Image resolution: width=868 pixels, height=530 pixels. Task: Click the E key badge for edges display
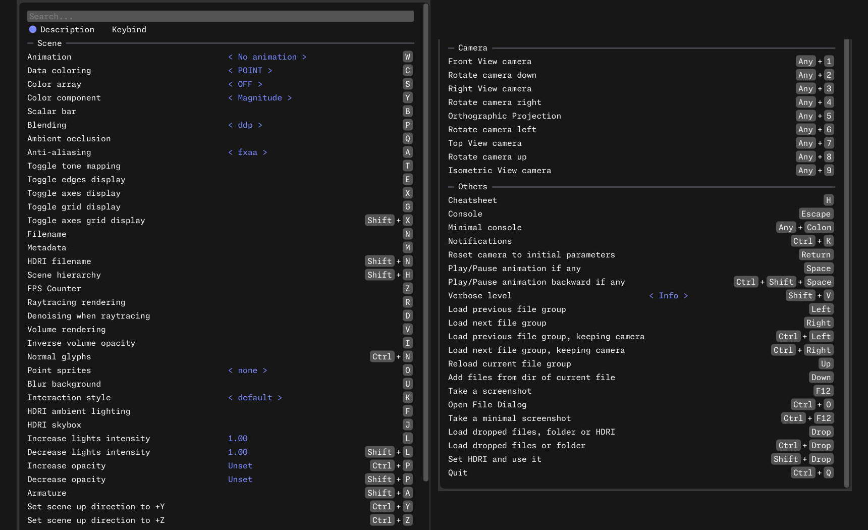click(408, 180)
